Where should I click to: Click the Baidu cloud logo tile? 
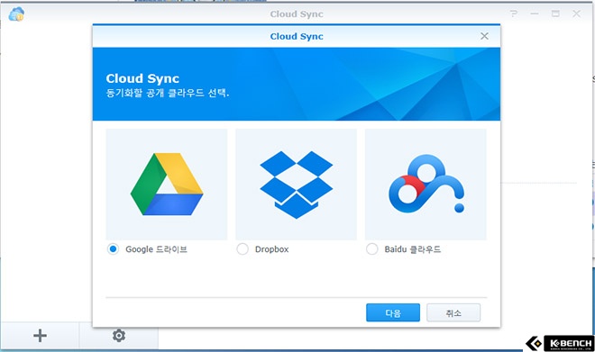426,185
